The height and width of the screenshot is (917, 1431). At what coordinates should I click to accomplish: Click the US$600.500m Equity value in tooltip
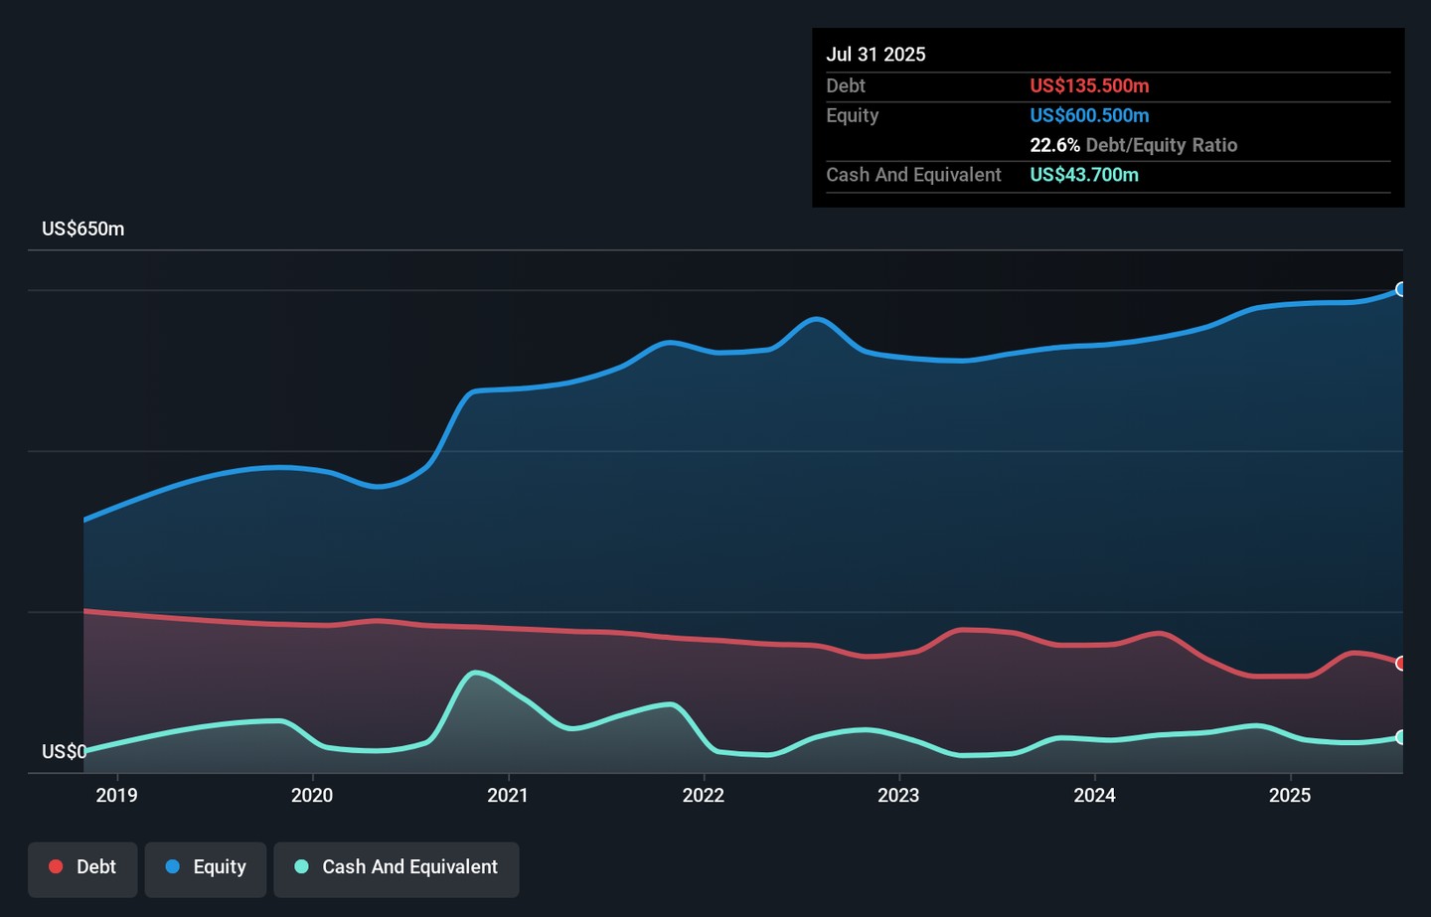[x=1089, y=115]
